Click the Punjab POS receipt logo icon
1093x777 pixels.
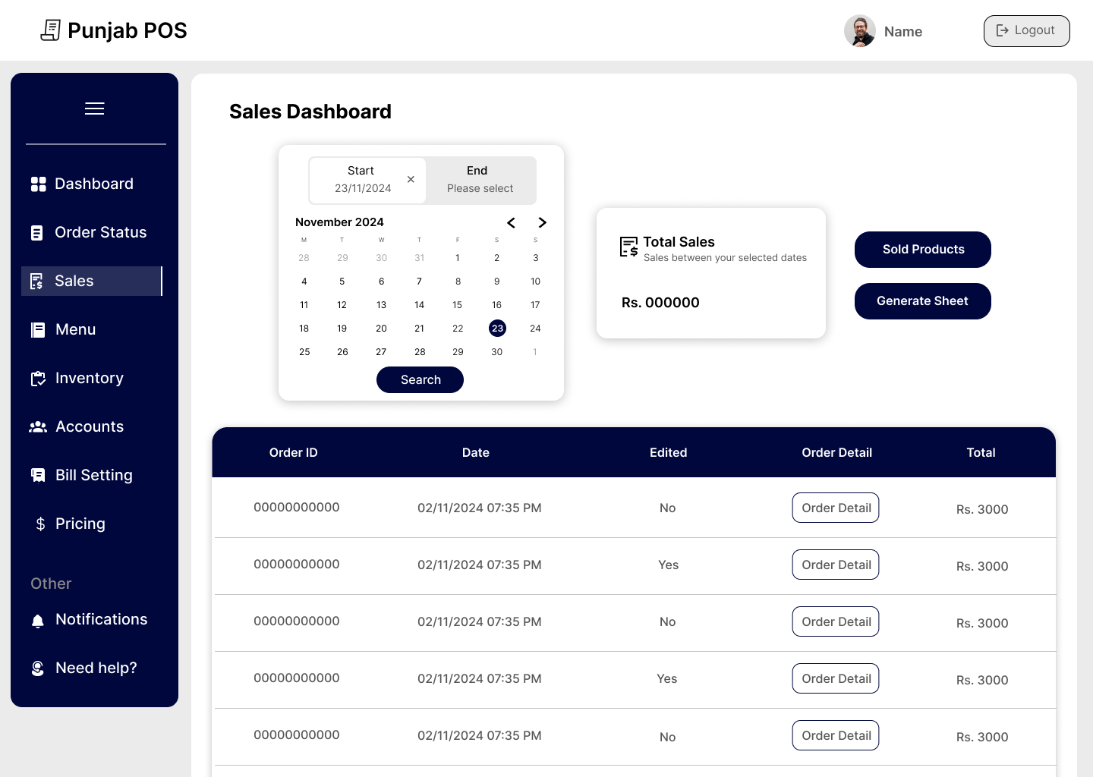tap(51, 30)
